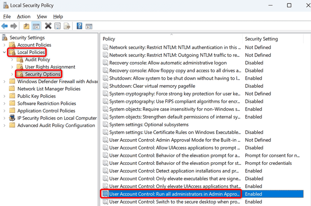Viewport: 311px width, 206px height.
Task: Expand the IP Security Policies node
Action: point(4,118)
